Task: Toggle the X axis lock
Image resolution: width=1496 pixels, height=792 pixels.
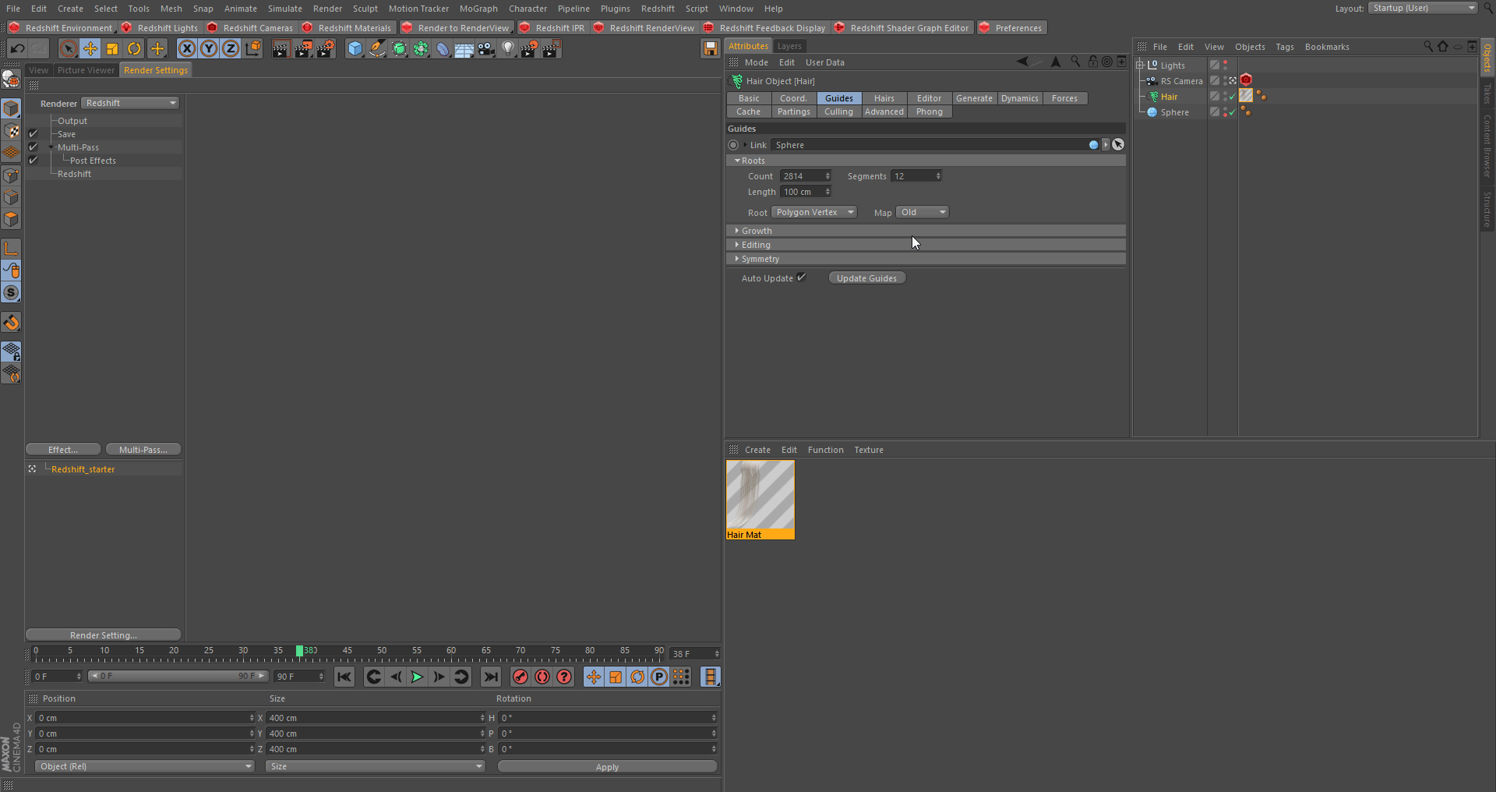Action: pyautogui.click(x=187, y=49)
